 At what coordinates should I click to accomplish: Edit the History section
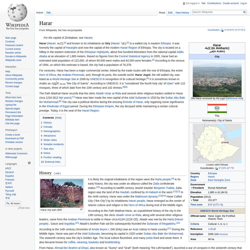pyautogui.click(x=57, y=173)
